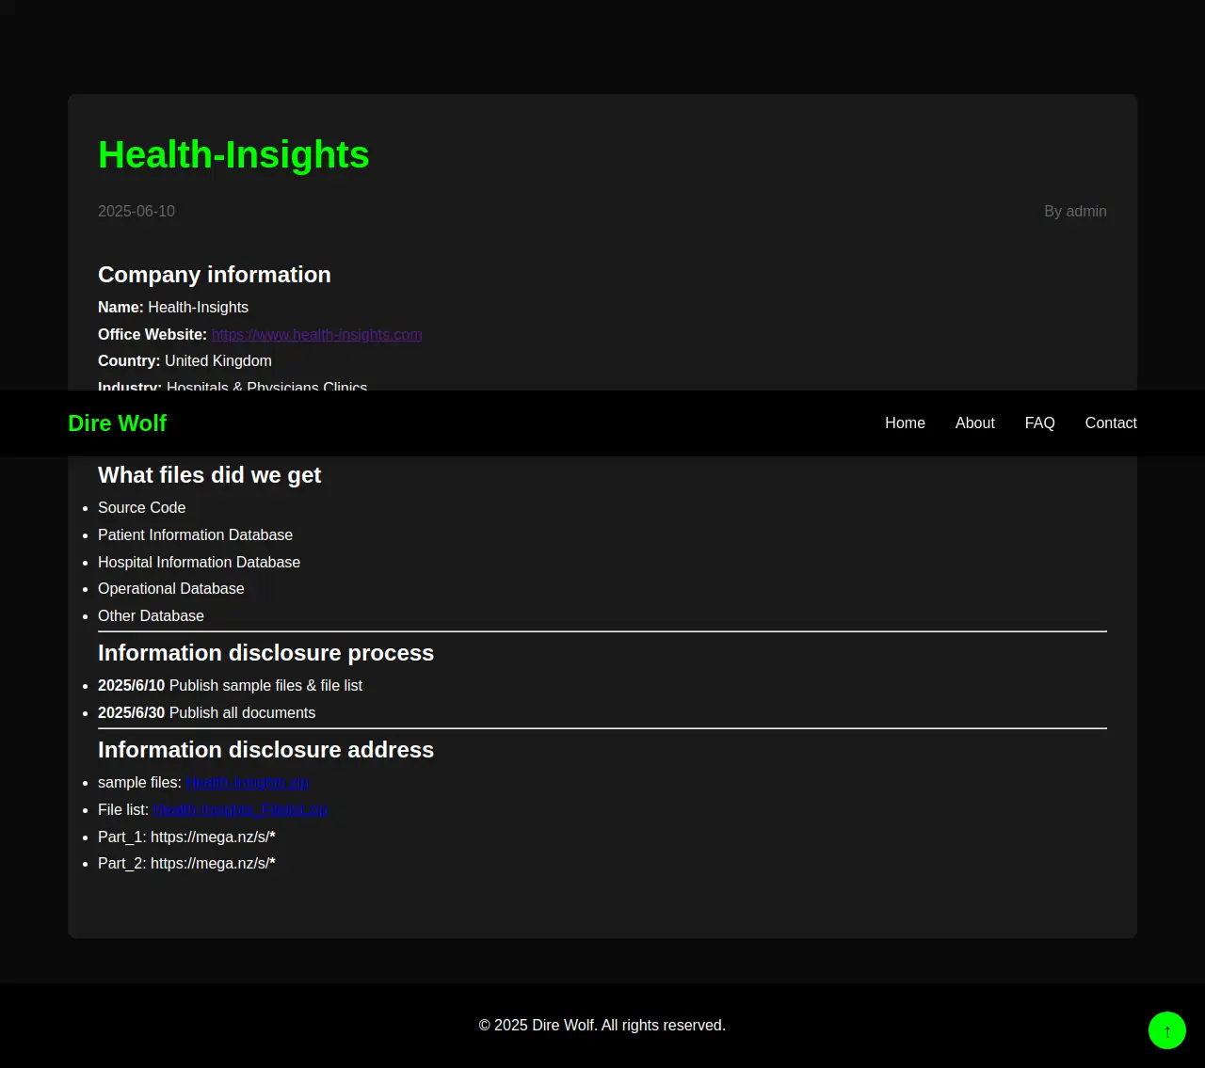Click the Information disclosure address heading
This screenshot has width=1205, height=1068.
(265, 750)
